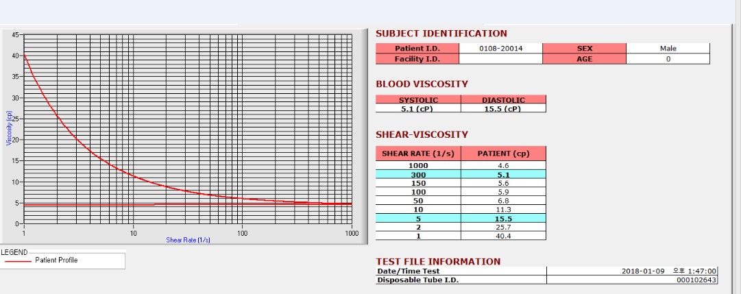Click the SYSTOLIC column header
This screenshot has height=294, width=741.
418,100
